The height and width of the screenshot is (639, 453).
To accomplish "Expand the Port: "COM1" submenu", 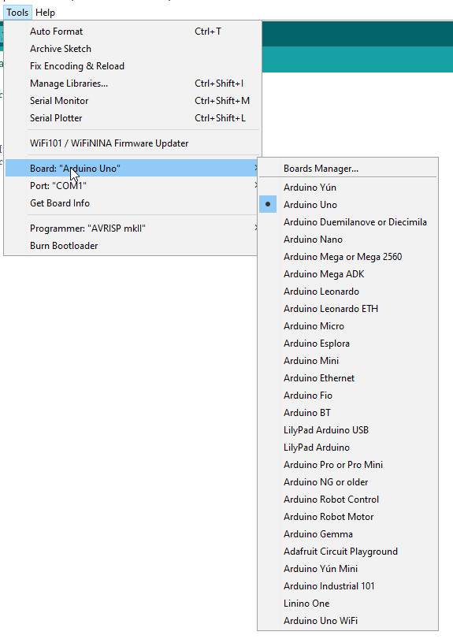I will pos(132,186).
